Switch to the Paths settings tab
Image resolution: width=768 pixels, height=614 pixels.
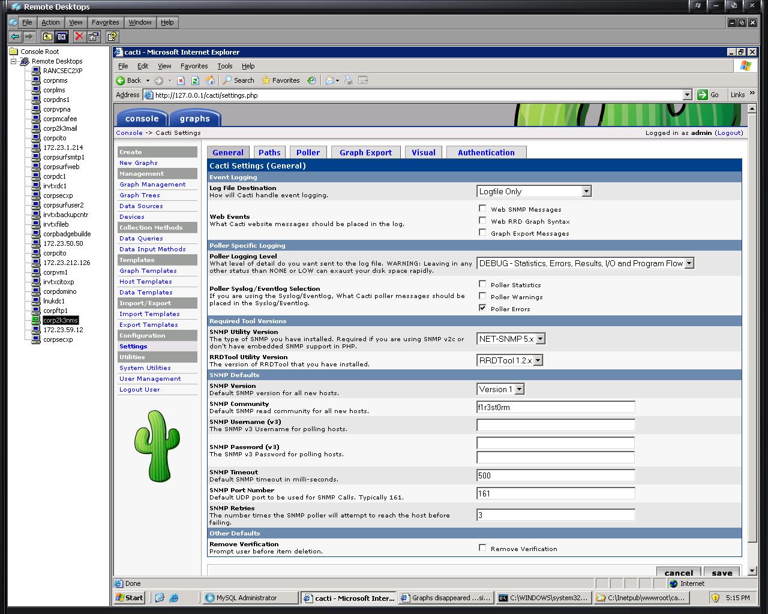(x=269, y=152)
